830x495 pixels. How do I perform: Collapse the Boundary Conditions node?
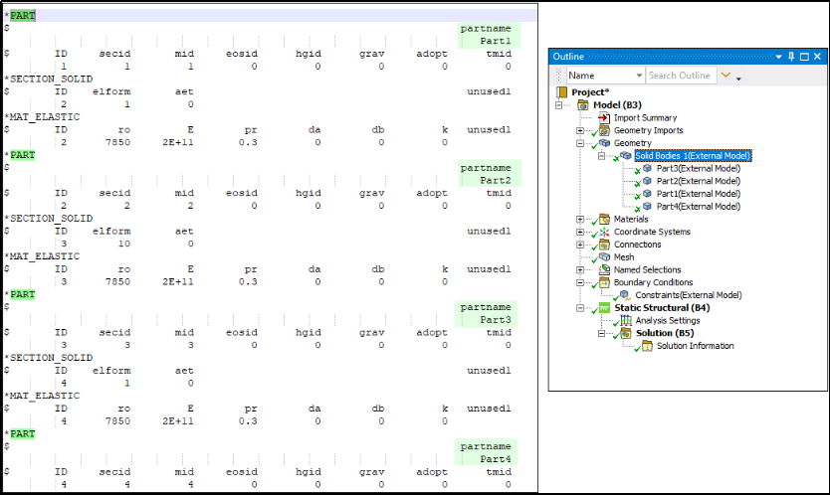580,283
